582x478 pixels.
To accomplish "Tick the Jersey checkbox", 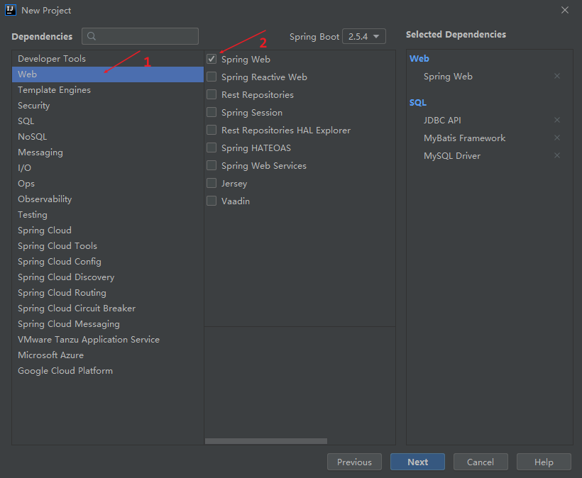I will click(212, 183).
